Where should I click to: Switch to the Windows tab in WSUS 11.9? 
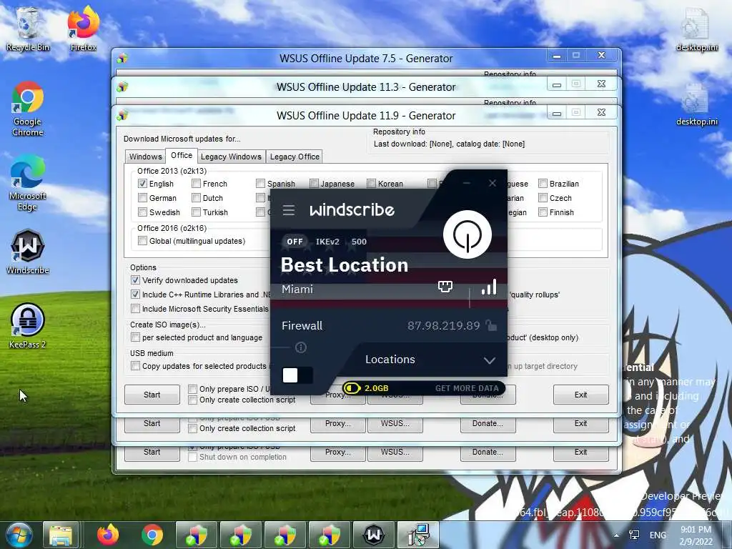point(146,157)
